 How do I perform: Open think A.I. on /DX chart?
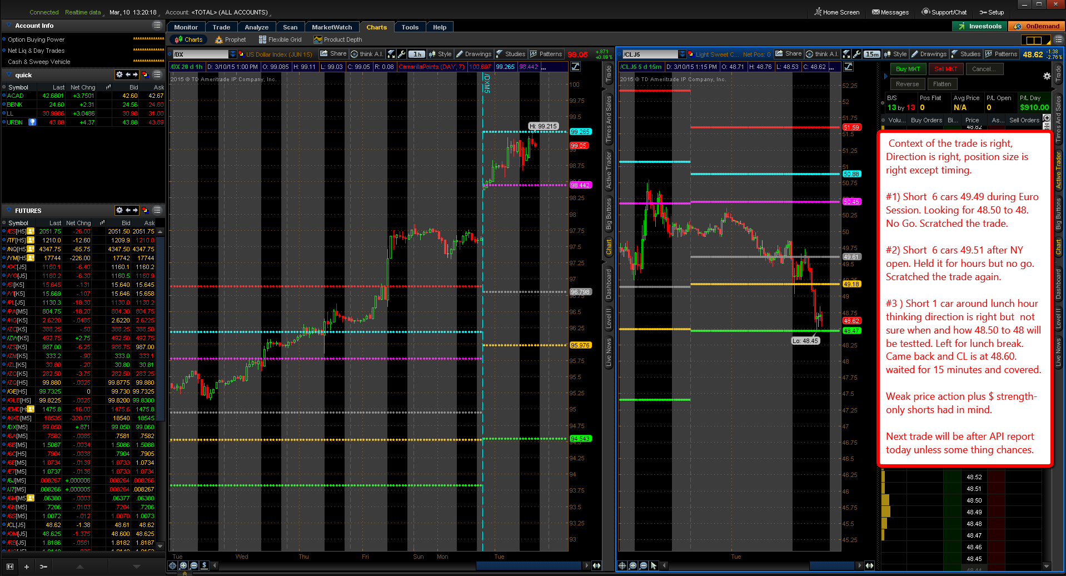pos(367,54)
